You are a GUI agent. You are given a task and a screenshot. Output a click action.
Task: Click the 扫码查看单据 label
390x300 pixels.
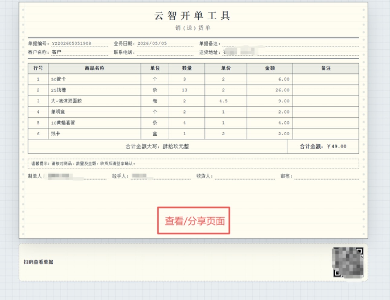click(x=38, y=262)
